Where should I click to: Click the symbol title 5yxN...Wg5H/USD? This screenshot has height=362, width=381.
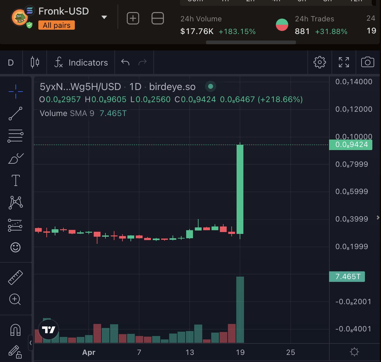coord(80,87)
